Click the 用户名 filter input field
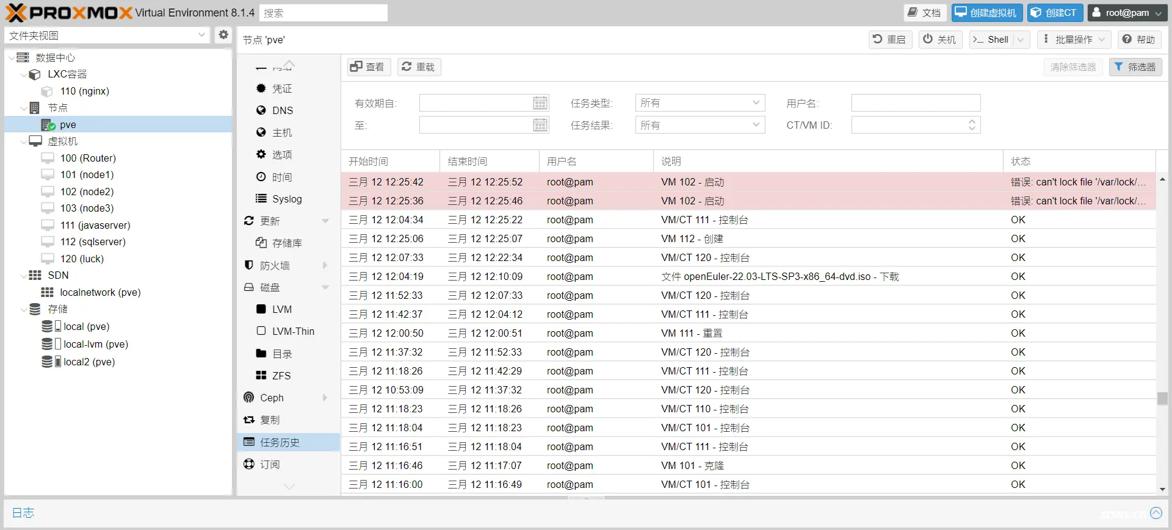 pyautogui.click(x=916, y=103)
